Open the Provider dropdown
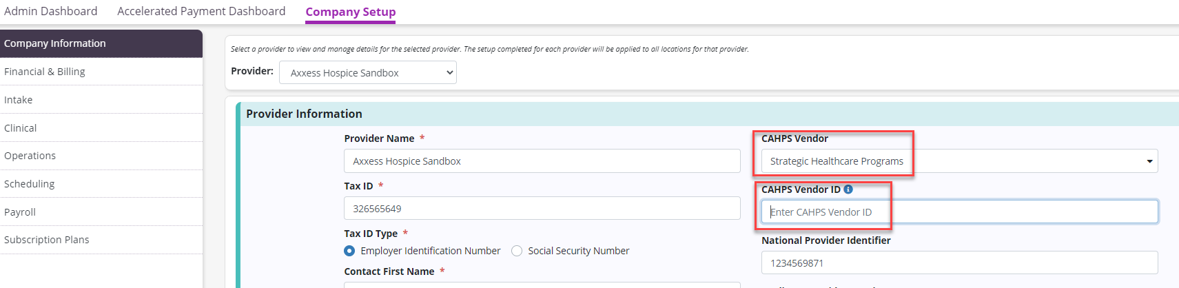Screen dimensions: 1179x288 point(368,73)
